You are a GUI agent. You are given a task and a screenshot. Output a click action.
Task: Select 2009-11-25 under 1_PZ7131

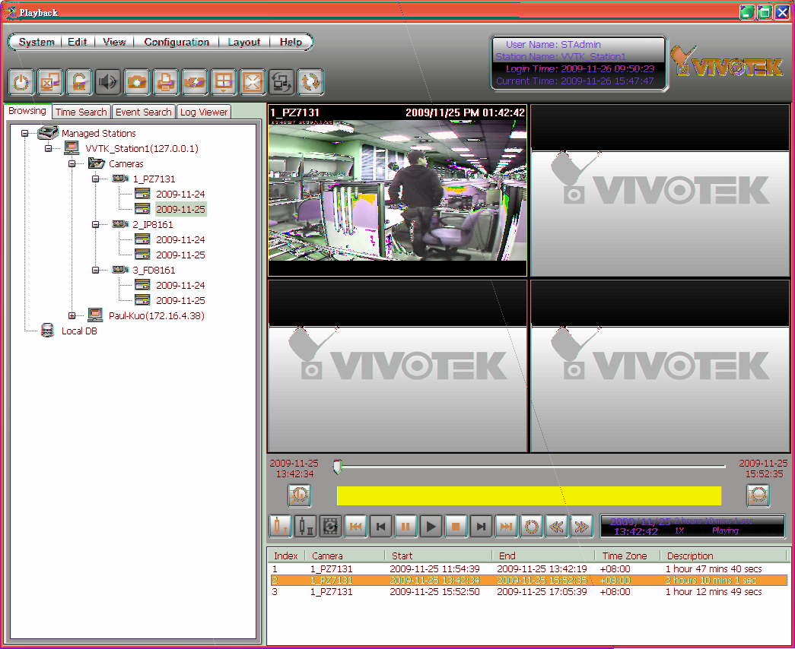coord(180,209)
